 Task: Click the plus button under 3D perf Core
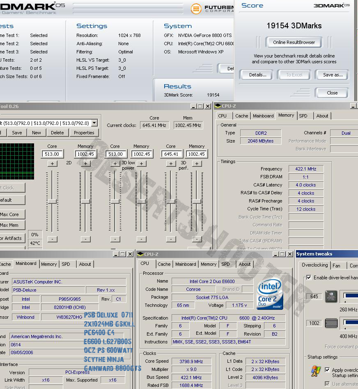pos(171,163)
